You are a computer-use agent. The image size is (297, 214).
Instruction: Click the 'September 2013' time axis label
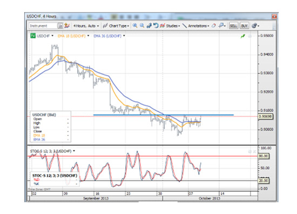(x=96, y=198)
